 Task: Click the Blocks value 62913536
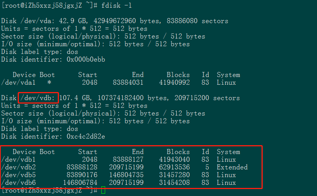(x=174, y=167)
